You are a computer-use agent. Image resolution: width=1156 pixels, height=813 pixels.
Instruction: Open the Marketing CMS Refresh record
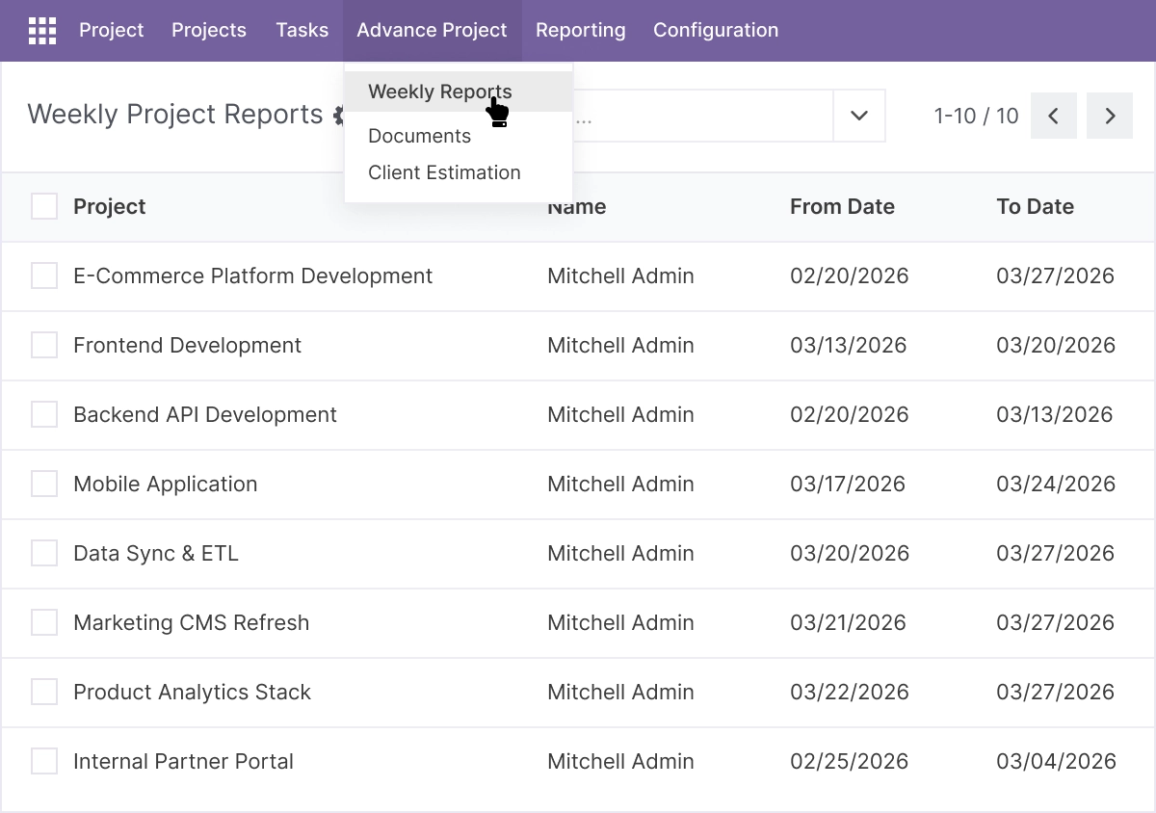192,622
